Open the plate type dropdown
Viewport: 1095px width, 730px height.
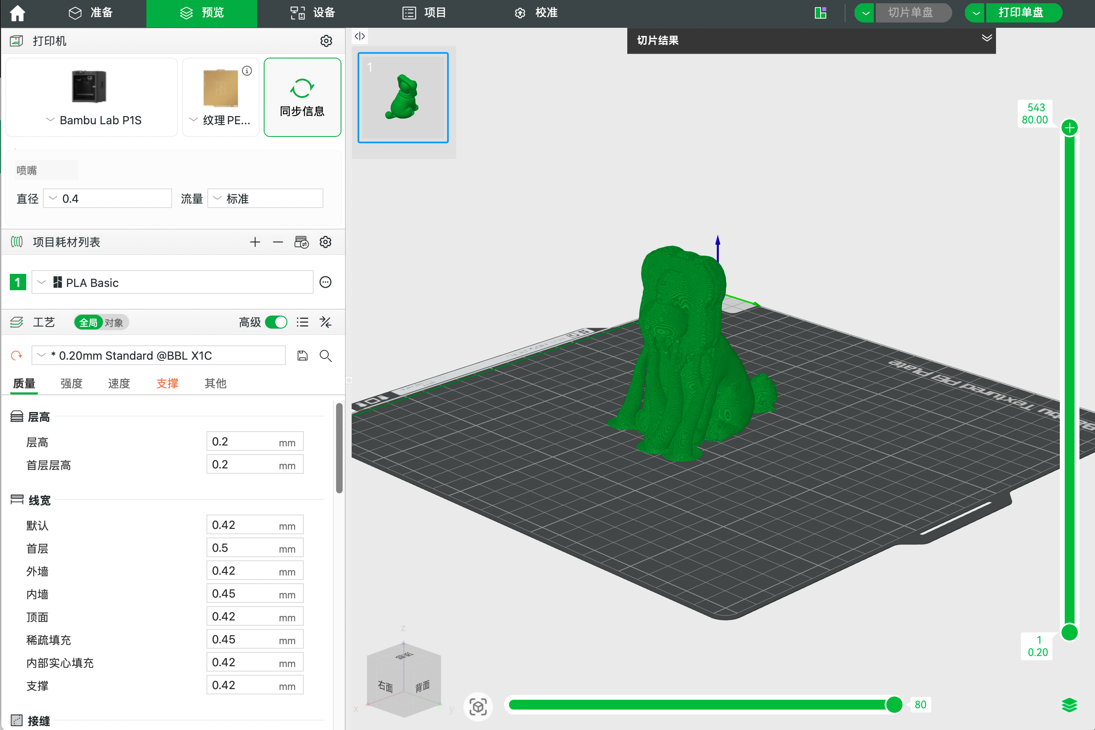point(194,120)
